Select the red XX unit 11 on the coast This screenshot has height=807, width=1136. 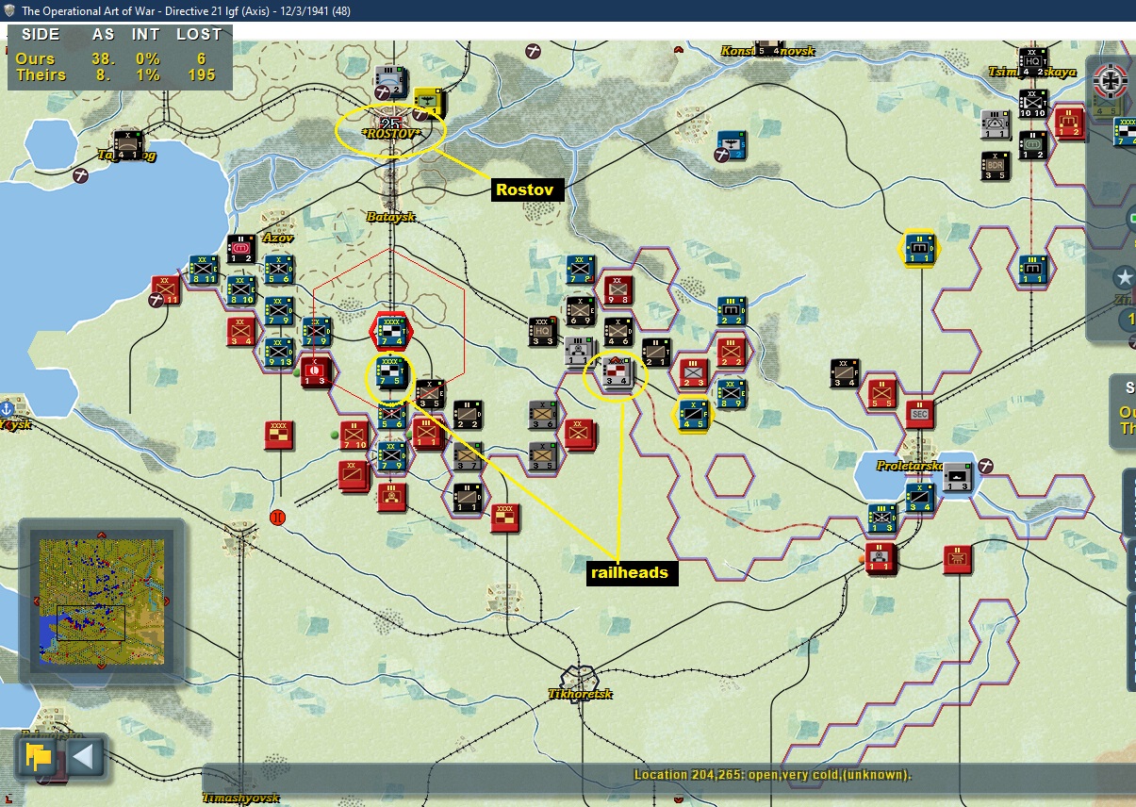166,289
